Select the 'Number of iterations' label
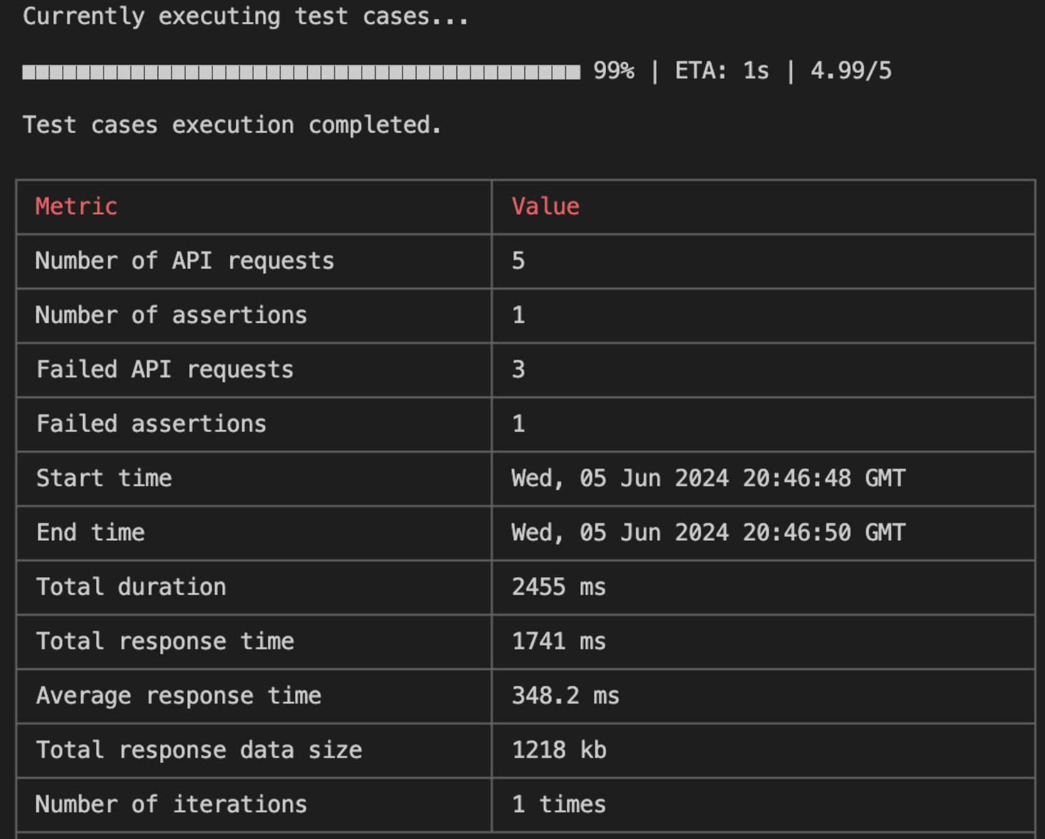Screen dimensions: 1045x839 171,804
